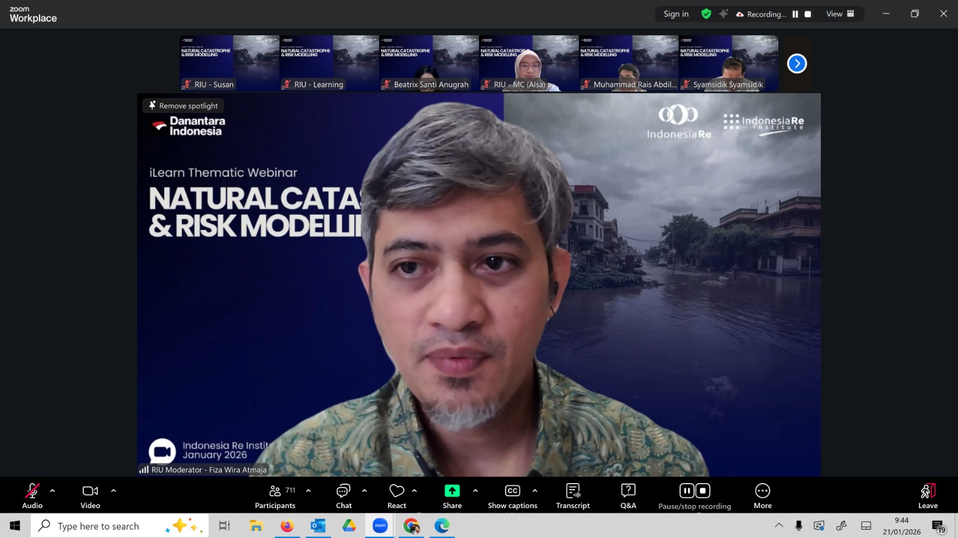Open the Q&A panel
The image size is (958, 538).
click(x=628, y=496)
